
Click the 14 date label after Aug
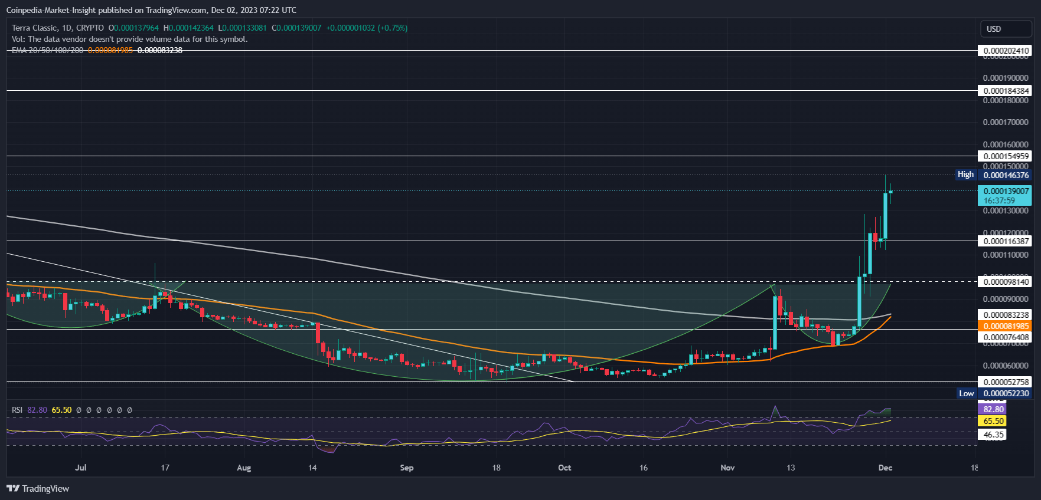[x=312, y=468]
